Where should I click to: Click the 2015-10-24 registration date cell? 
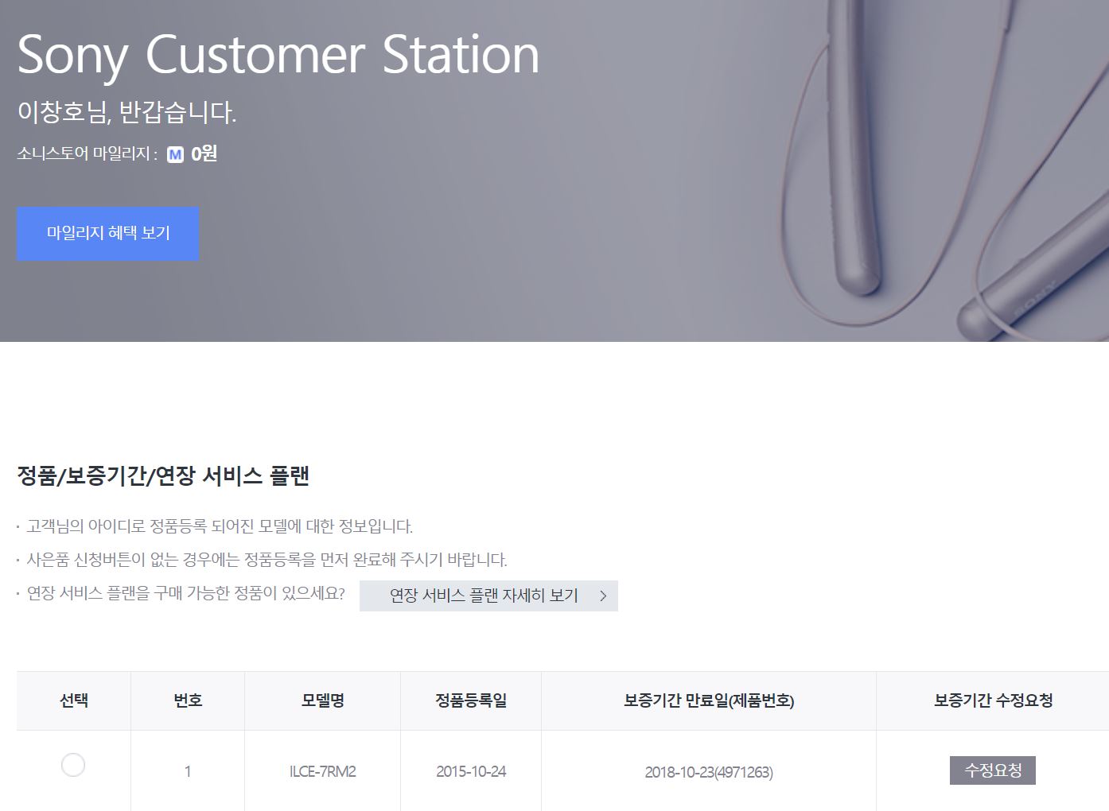tap(471, 771)
